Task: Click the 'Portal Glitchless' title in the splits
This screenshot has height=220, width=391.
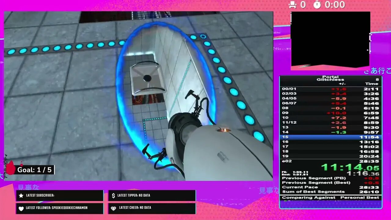Action: 331,79
